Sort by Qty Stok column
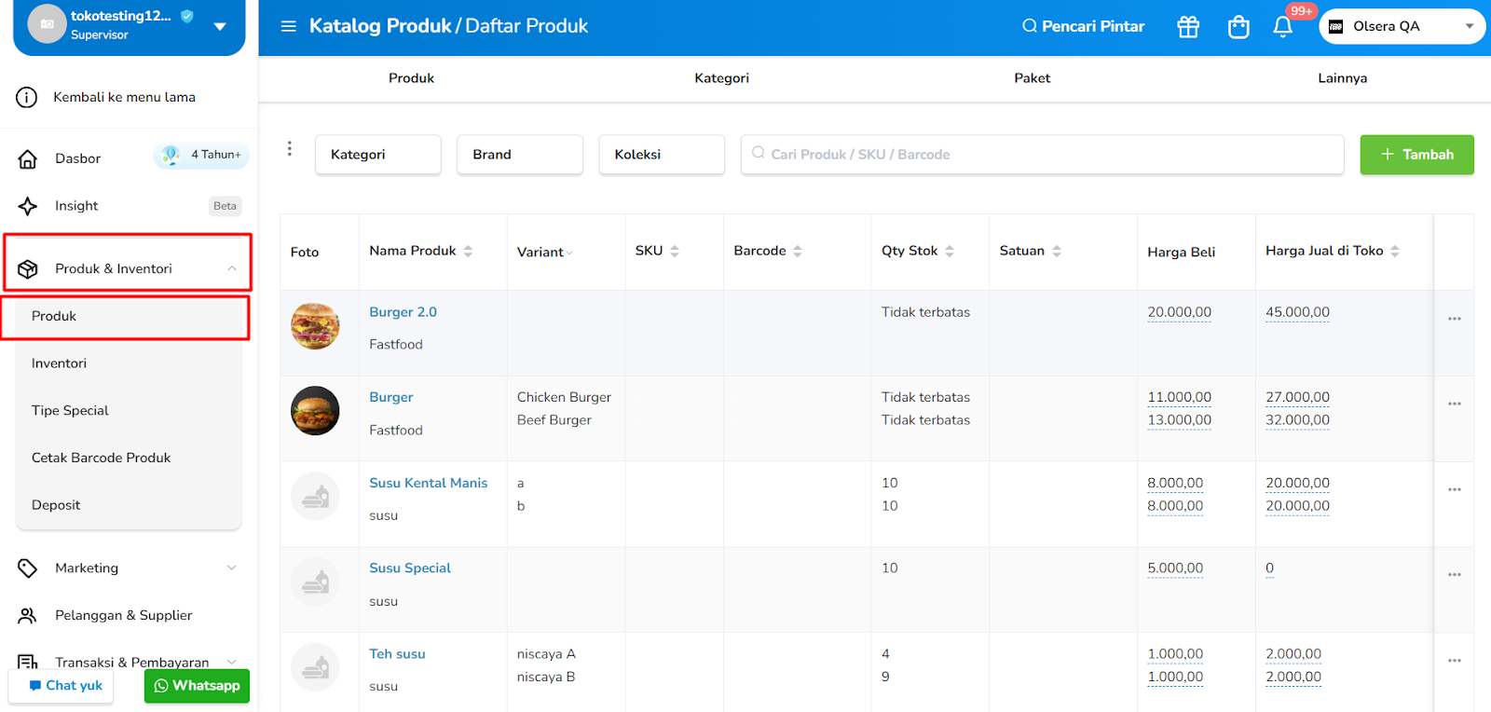Viewport: 1491px width, 712px height. coord(949,251)
